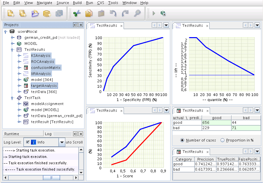
Task: Click the 656 cell in confusion matrix
Action: 216,122
